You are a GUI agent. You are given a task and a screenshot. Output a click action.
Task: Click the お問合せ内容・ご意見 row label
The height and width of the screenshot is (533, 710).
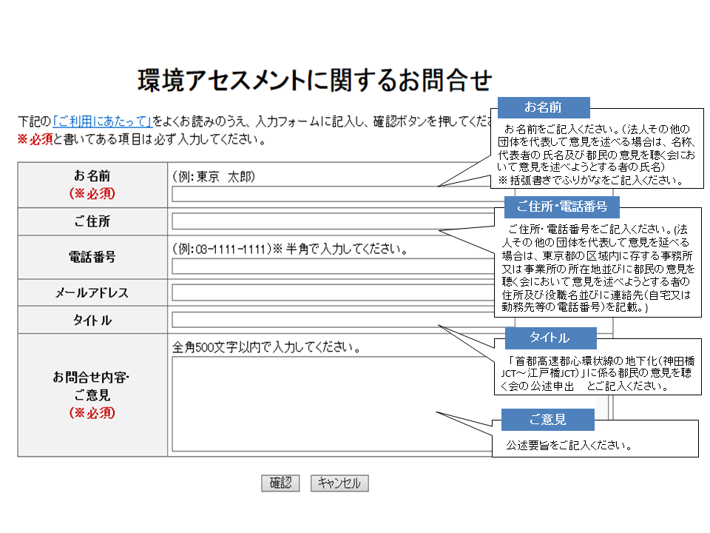click(x=92, y=386)
